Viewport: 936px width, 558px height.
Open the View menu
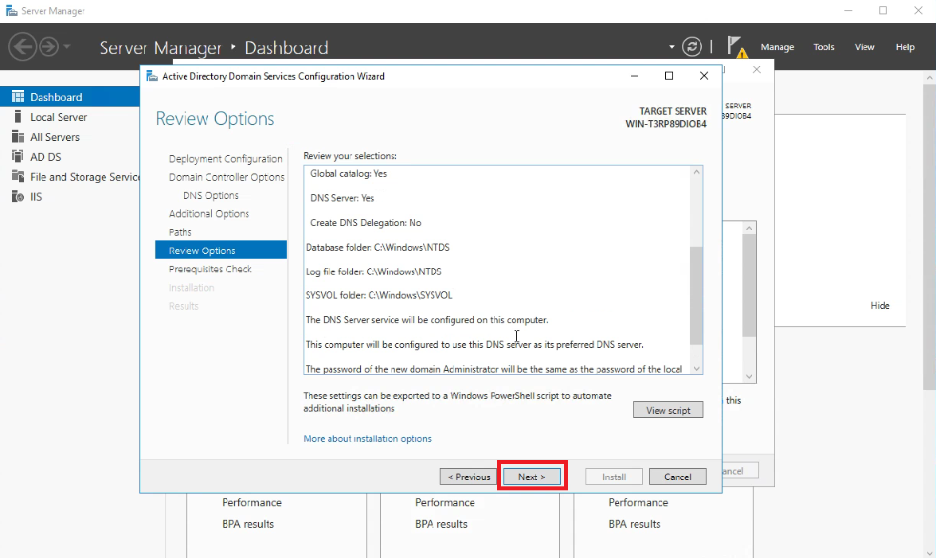coord(864,47)
